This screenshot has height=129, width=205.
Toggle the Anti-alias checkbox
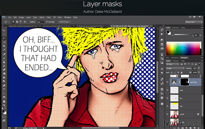[x=47, y=22]
